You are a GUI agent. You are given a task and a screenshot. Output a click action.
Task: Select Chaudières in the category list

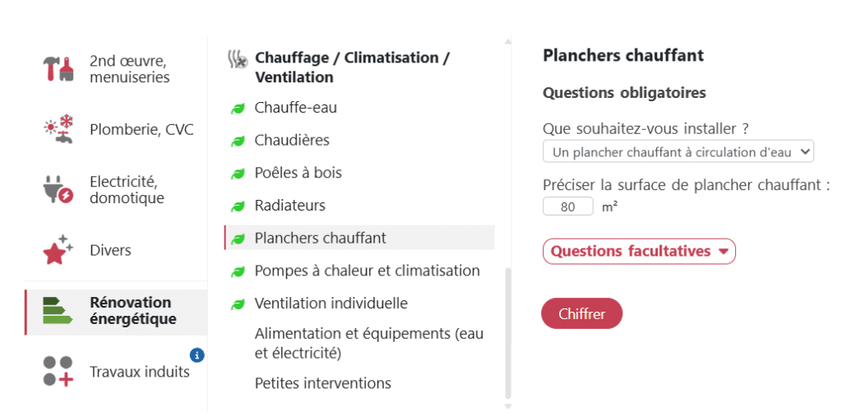(x=292, y=141)
